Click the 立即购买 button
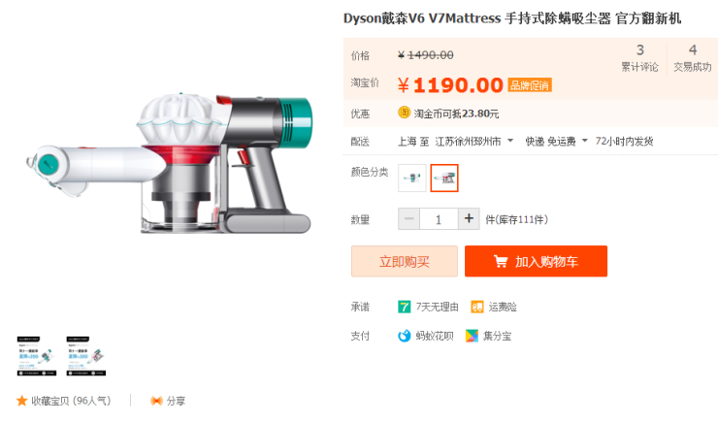This screenshot has width=718, height=422. coord(405,261)
